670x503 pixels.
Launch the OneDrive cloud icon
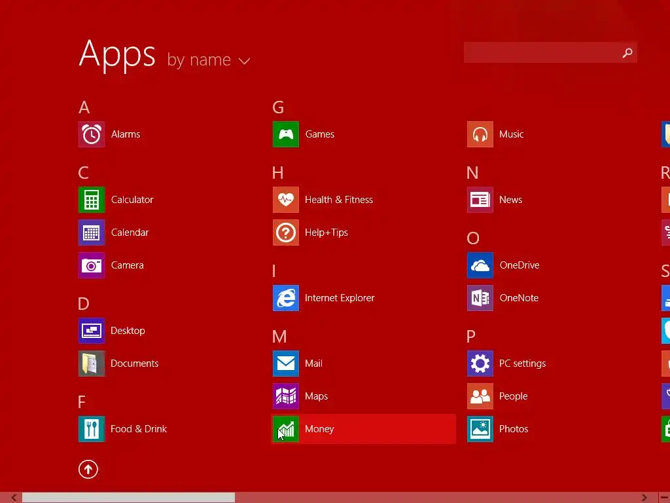[480, 265]
